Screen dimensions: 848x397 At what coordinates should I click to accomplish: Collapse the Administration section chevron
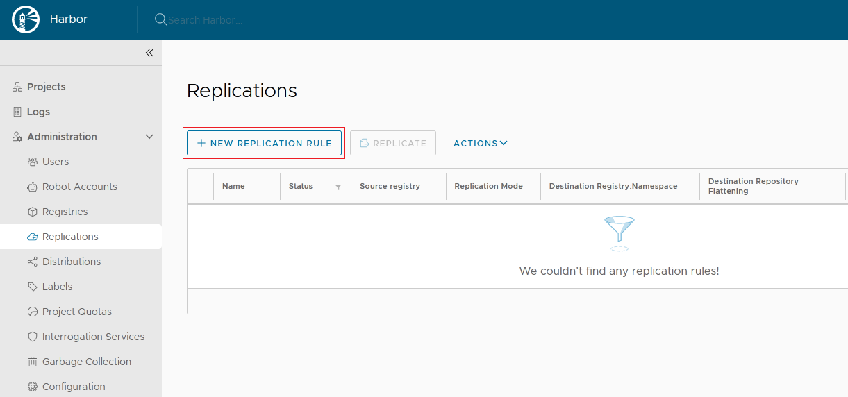[x=149, y=137]
